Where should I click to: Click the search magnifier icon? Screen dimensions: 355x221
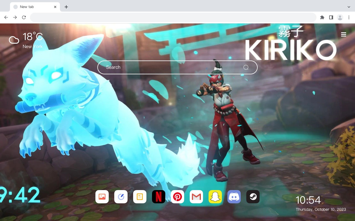click(x=246, y=67)
